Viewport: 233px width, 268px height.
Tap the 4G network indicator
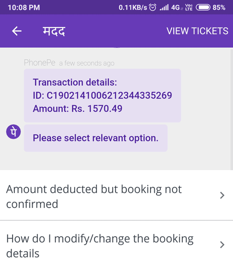[176, 7]
